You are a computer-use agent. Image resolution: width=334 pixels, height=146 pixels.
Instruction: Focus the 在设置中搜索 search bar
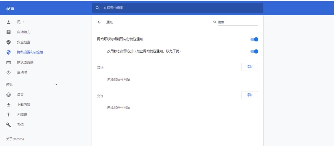click(178, 8)
